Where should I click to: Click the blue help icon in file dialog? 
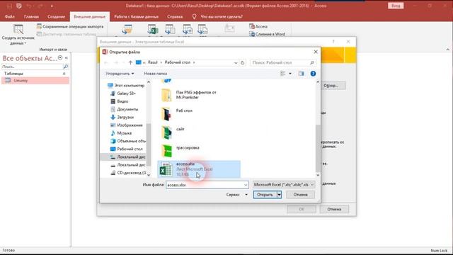(313, 74)
